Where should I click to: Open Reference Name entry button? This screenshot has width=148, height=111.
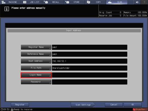click(36, 54)
